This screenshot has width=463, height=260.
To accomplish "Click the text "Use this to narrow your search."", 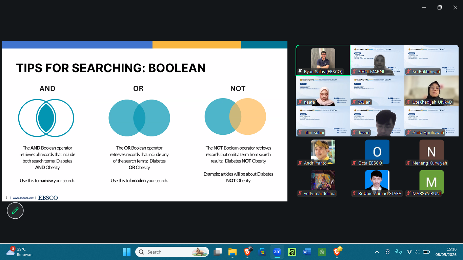I will pyautogui.click(x=47, y=181).
